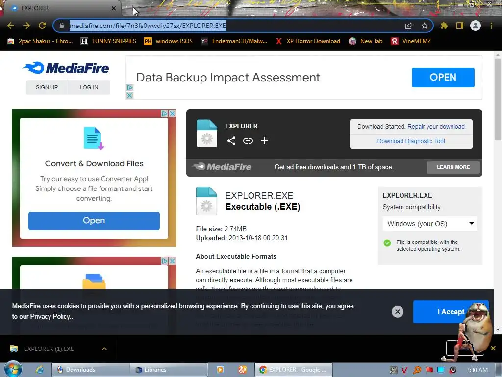Viewport: 502px width, 377px height.
Task: Switch to EXPLORER - Google Chrome taskbar button
Action: coord(294,370)
